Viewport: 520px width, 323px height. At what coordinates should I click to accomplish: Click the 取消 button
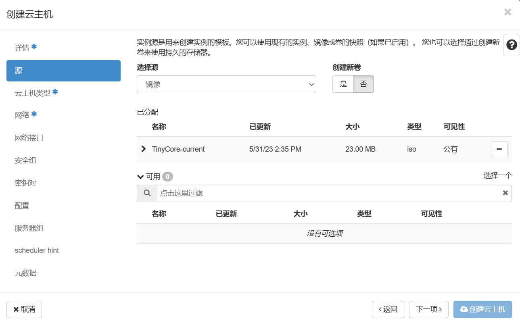point(24,309)
